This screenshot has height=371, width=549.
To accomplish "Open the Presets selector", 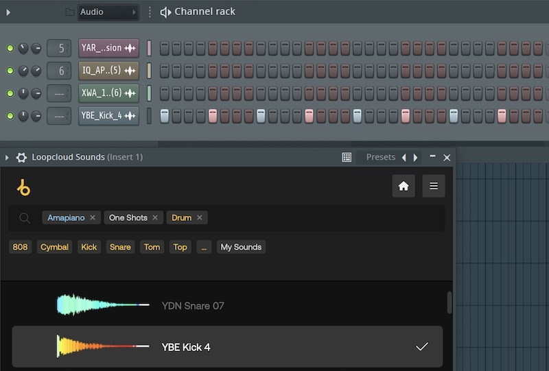I will point(381,157).
